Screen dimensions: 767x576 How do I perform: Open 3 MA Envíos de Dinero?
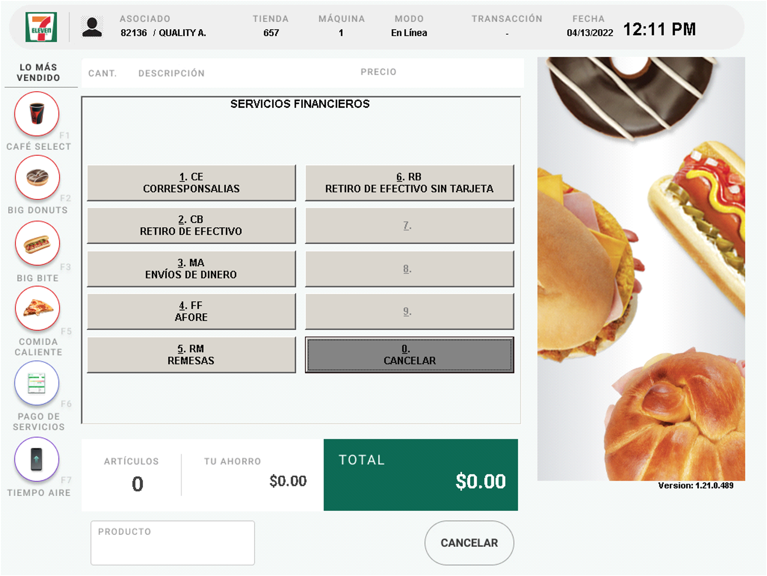point(191,269)
